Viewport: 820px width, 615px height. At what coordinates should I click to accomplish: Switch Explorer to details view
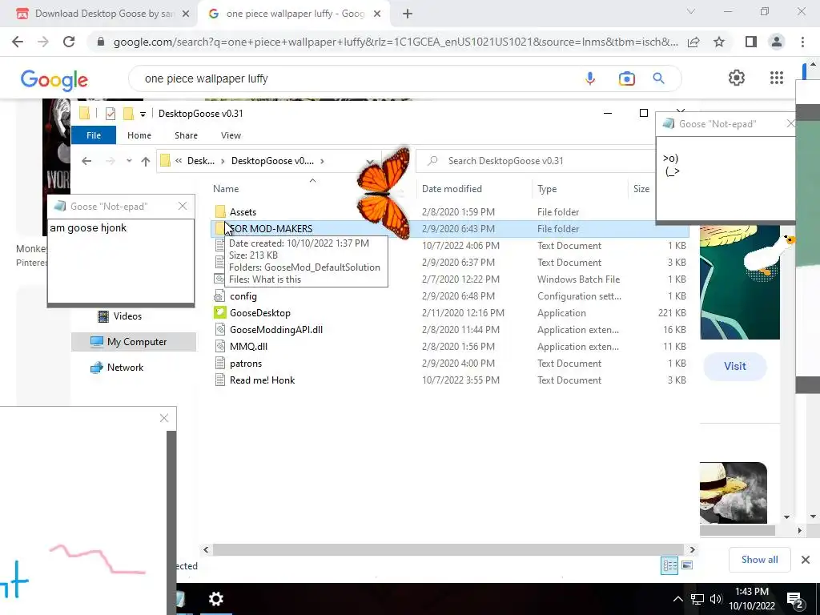669,565
